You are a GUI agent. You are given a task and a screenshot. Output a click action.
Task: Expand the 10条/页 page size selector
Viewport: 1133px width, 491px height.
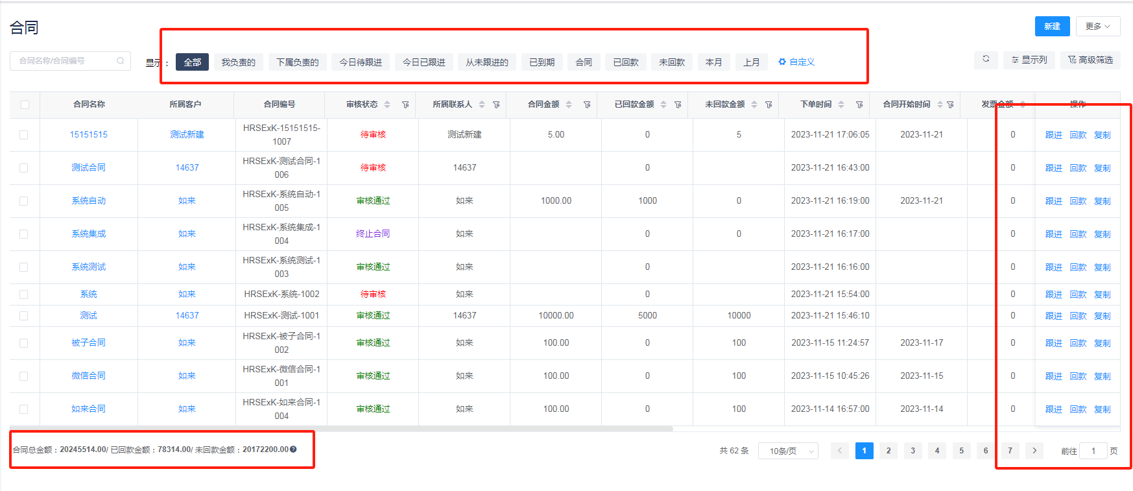pyautogui.click(x=788, y=451)
